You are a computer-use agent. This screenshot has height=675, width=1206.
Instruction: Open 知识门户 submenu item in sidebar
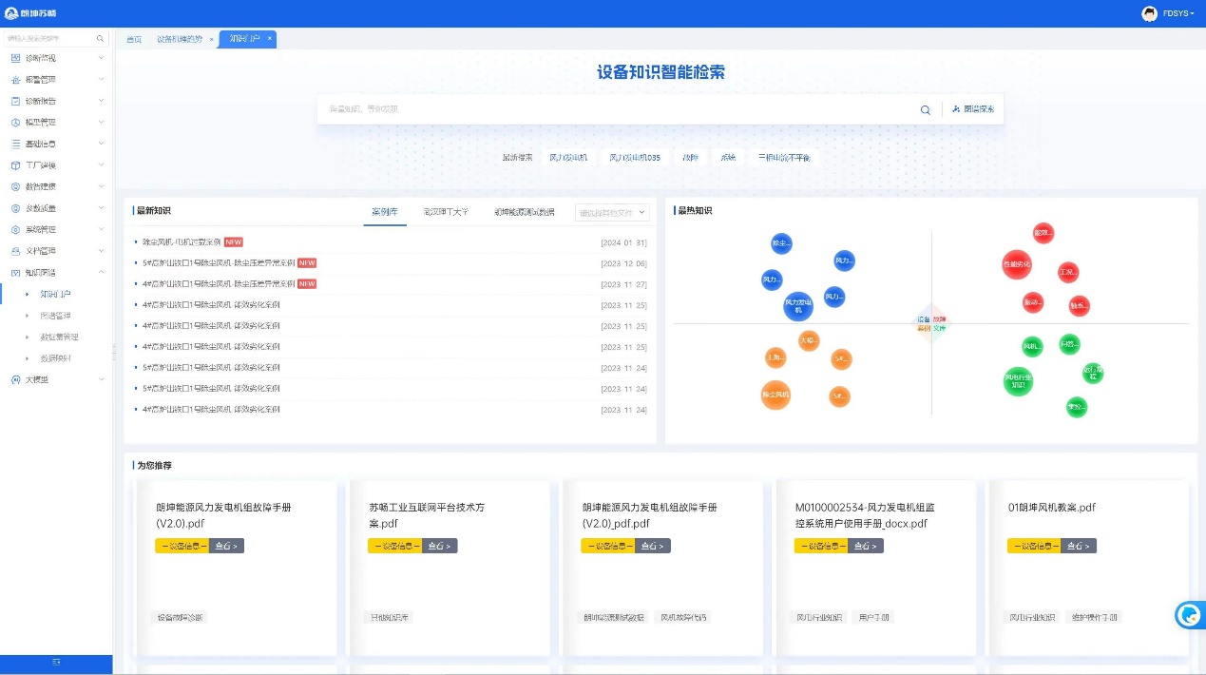(x=55, y=294)
